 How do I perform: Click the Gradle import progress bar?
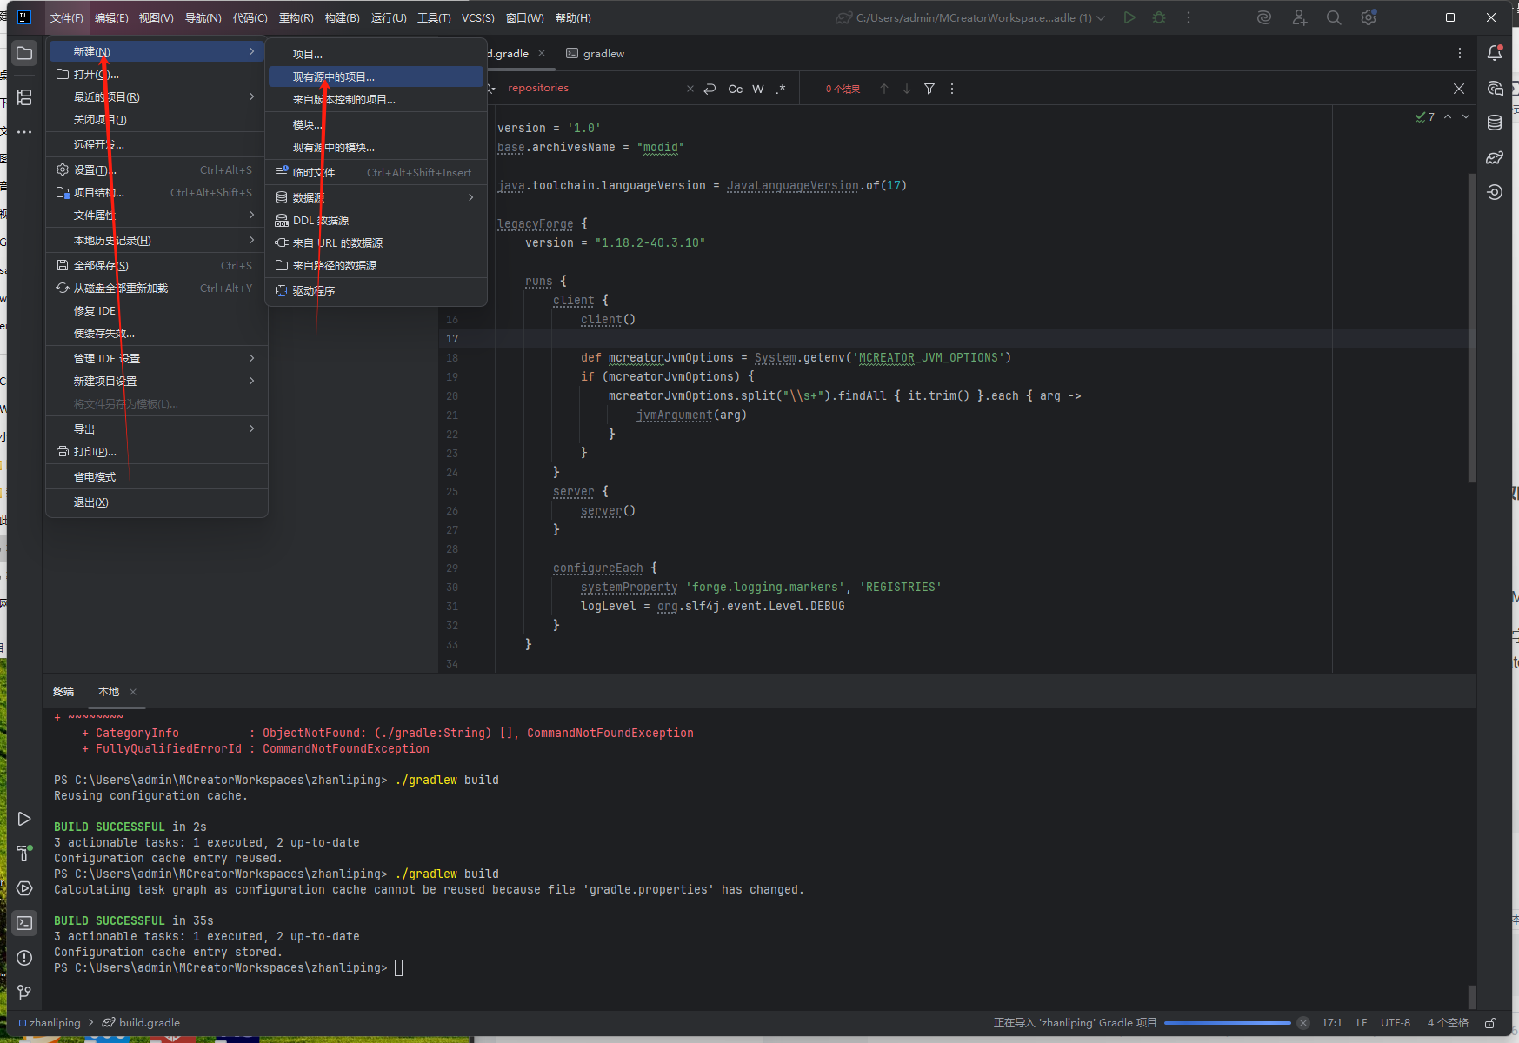(1226, 1023)
